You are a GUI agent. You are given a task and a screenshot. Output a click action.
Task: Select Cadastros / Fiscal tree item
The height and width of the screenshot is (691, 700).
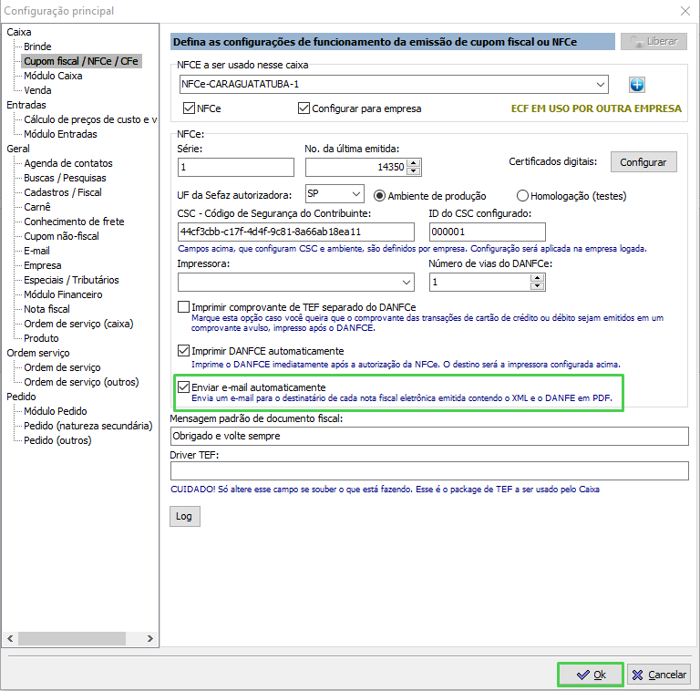63,192
